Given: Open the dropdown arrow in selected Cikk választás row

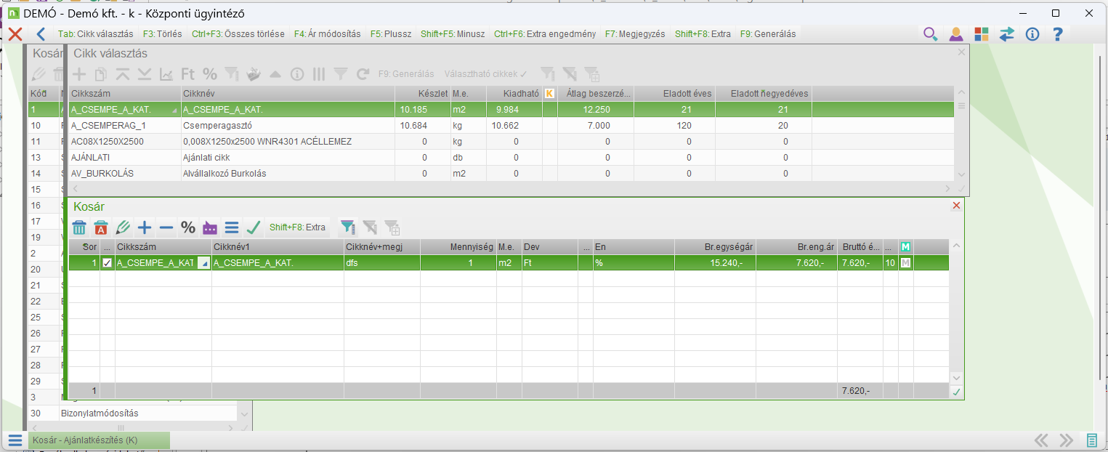Looking at the screenshot, I should point(174,110).
